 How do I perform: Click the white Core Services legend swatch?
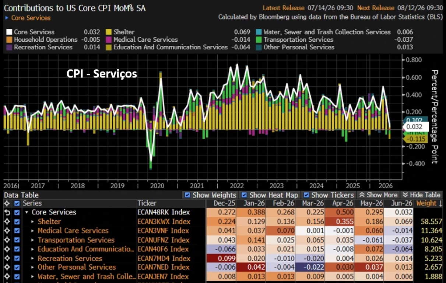tap(9, 32)
